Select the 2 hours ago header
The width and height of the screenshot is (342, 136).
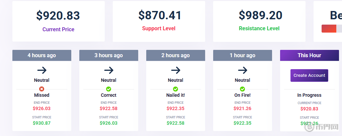click(176, 56)
